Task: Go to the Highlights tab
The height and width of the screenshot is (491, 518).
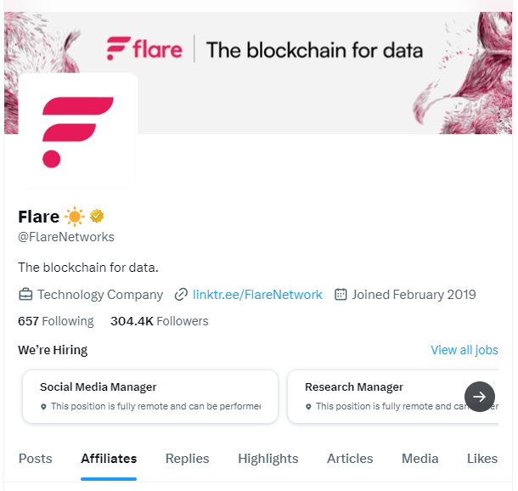Action: point(268,459)
